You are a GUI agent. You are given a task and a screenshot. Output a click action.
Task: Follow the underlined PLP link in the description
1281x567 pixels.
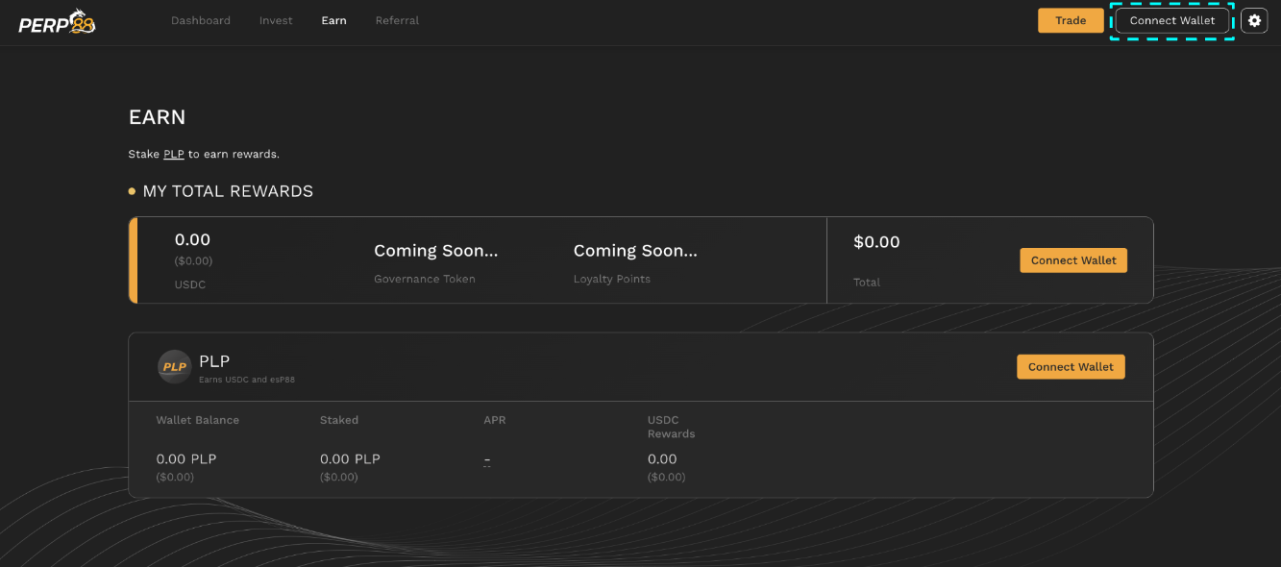[x=174, y=154]
